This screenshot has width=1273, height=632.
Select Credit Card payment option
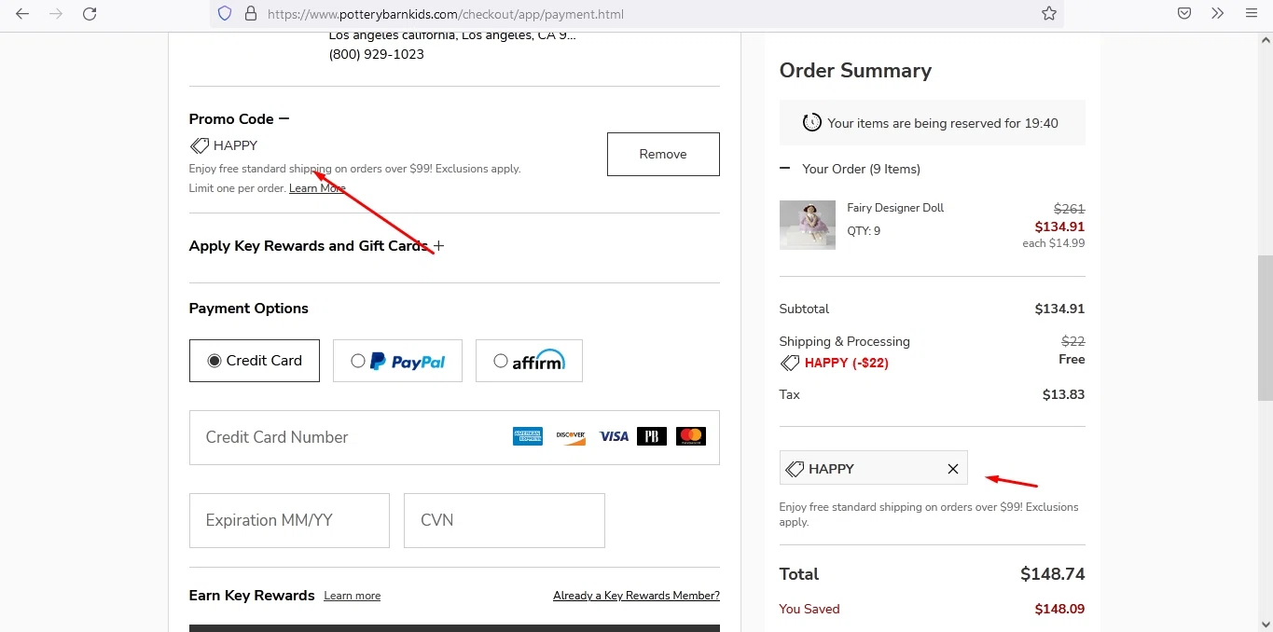255,361
